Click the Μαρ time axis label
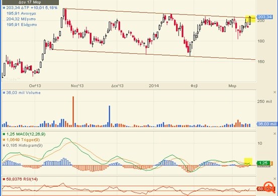The height and width of the screenshot is (196, 278). pos(232,86)
